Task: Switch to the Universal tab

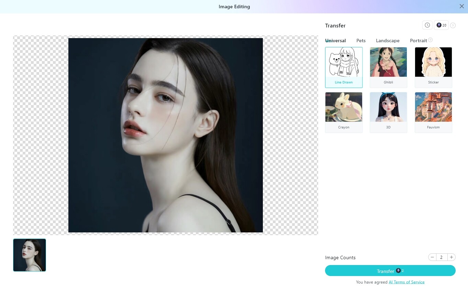Action: pos(336,41)
